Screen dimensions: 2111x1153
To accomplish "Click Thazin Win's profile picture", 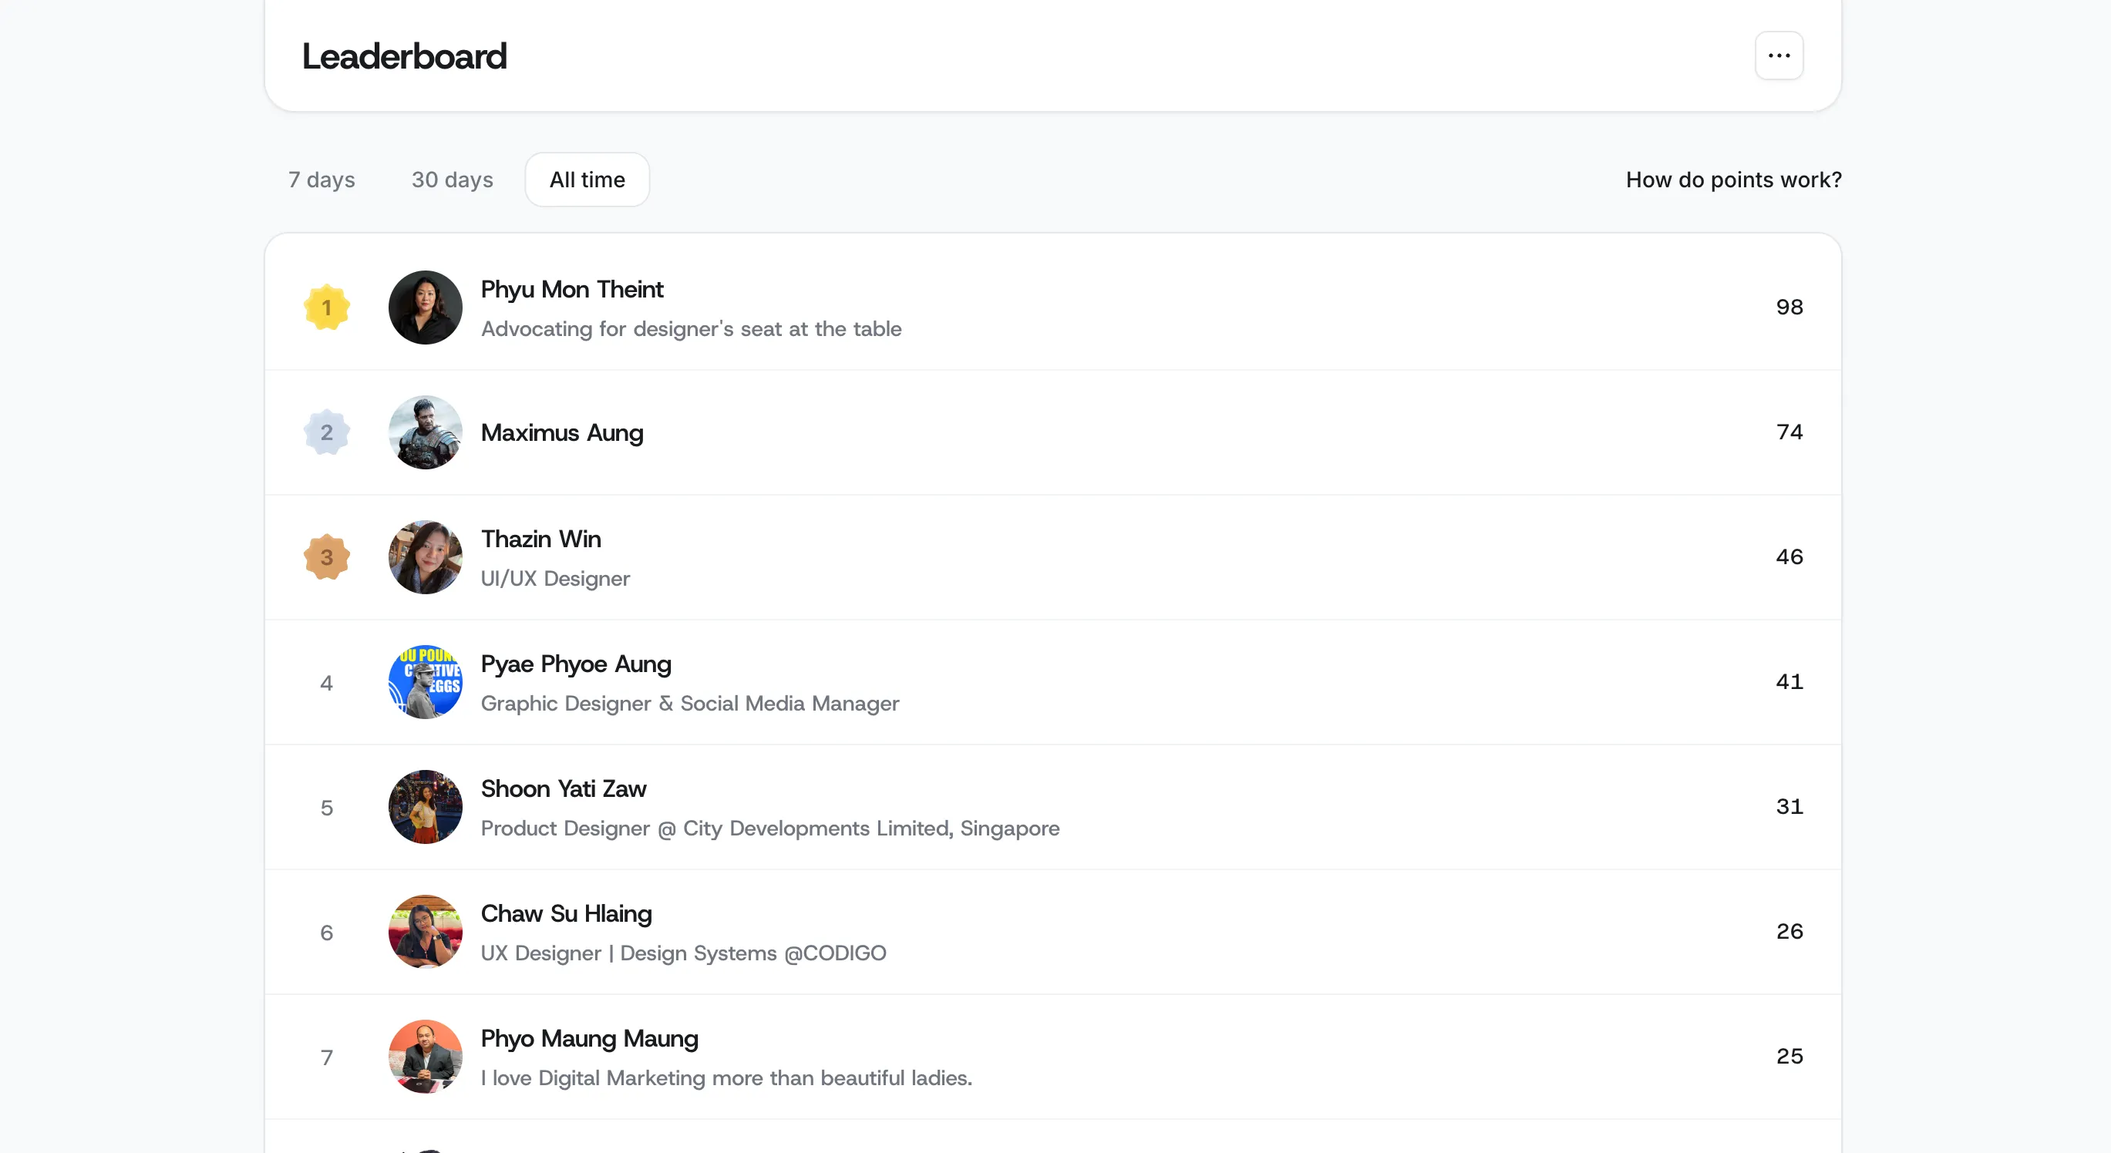I will tap(426, 557).
